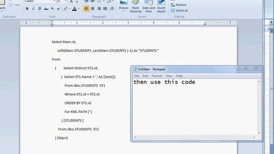Click the 'Left(Main.STUDENTS' line
The height and width of the screenshot is (154, 274).
pos(108,50)
